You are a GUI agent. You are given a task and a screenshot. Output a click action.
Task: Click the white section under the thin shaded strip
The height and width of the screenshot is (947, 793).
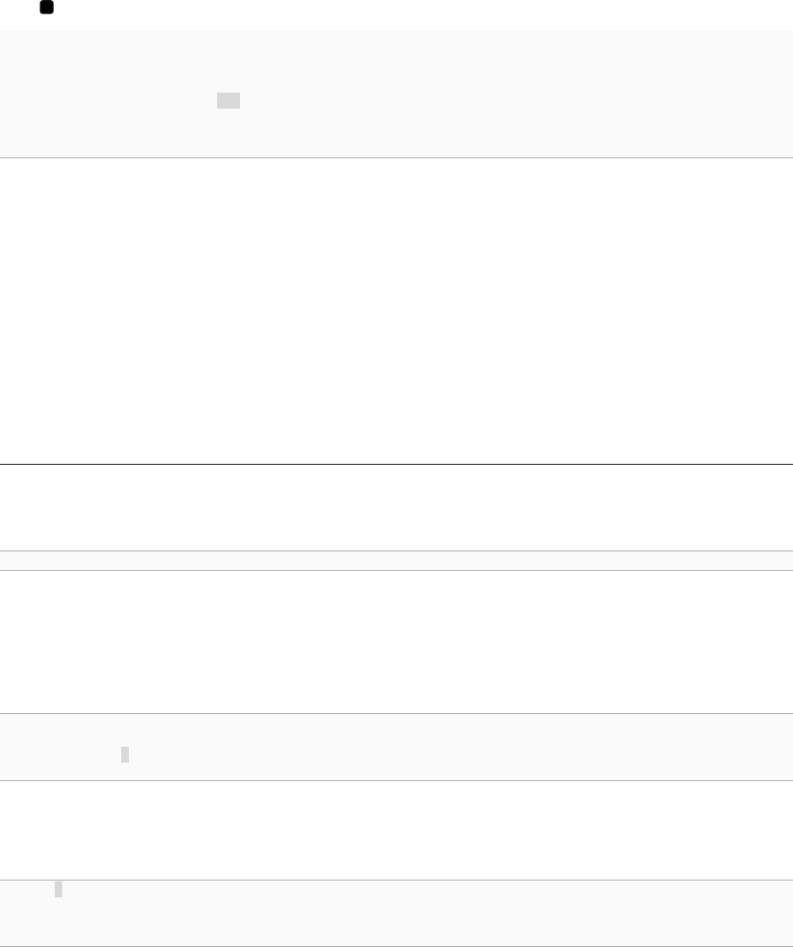coord(396,641)
